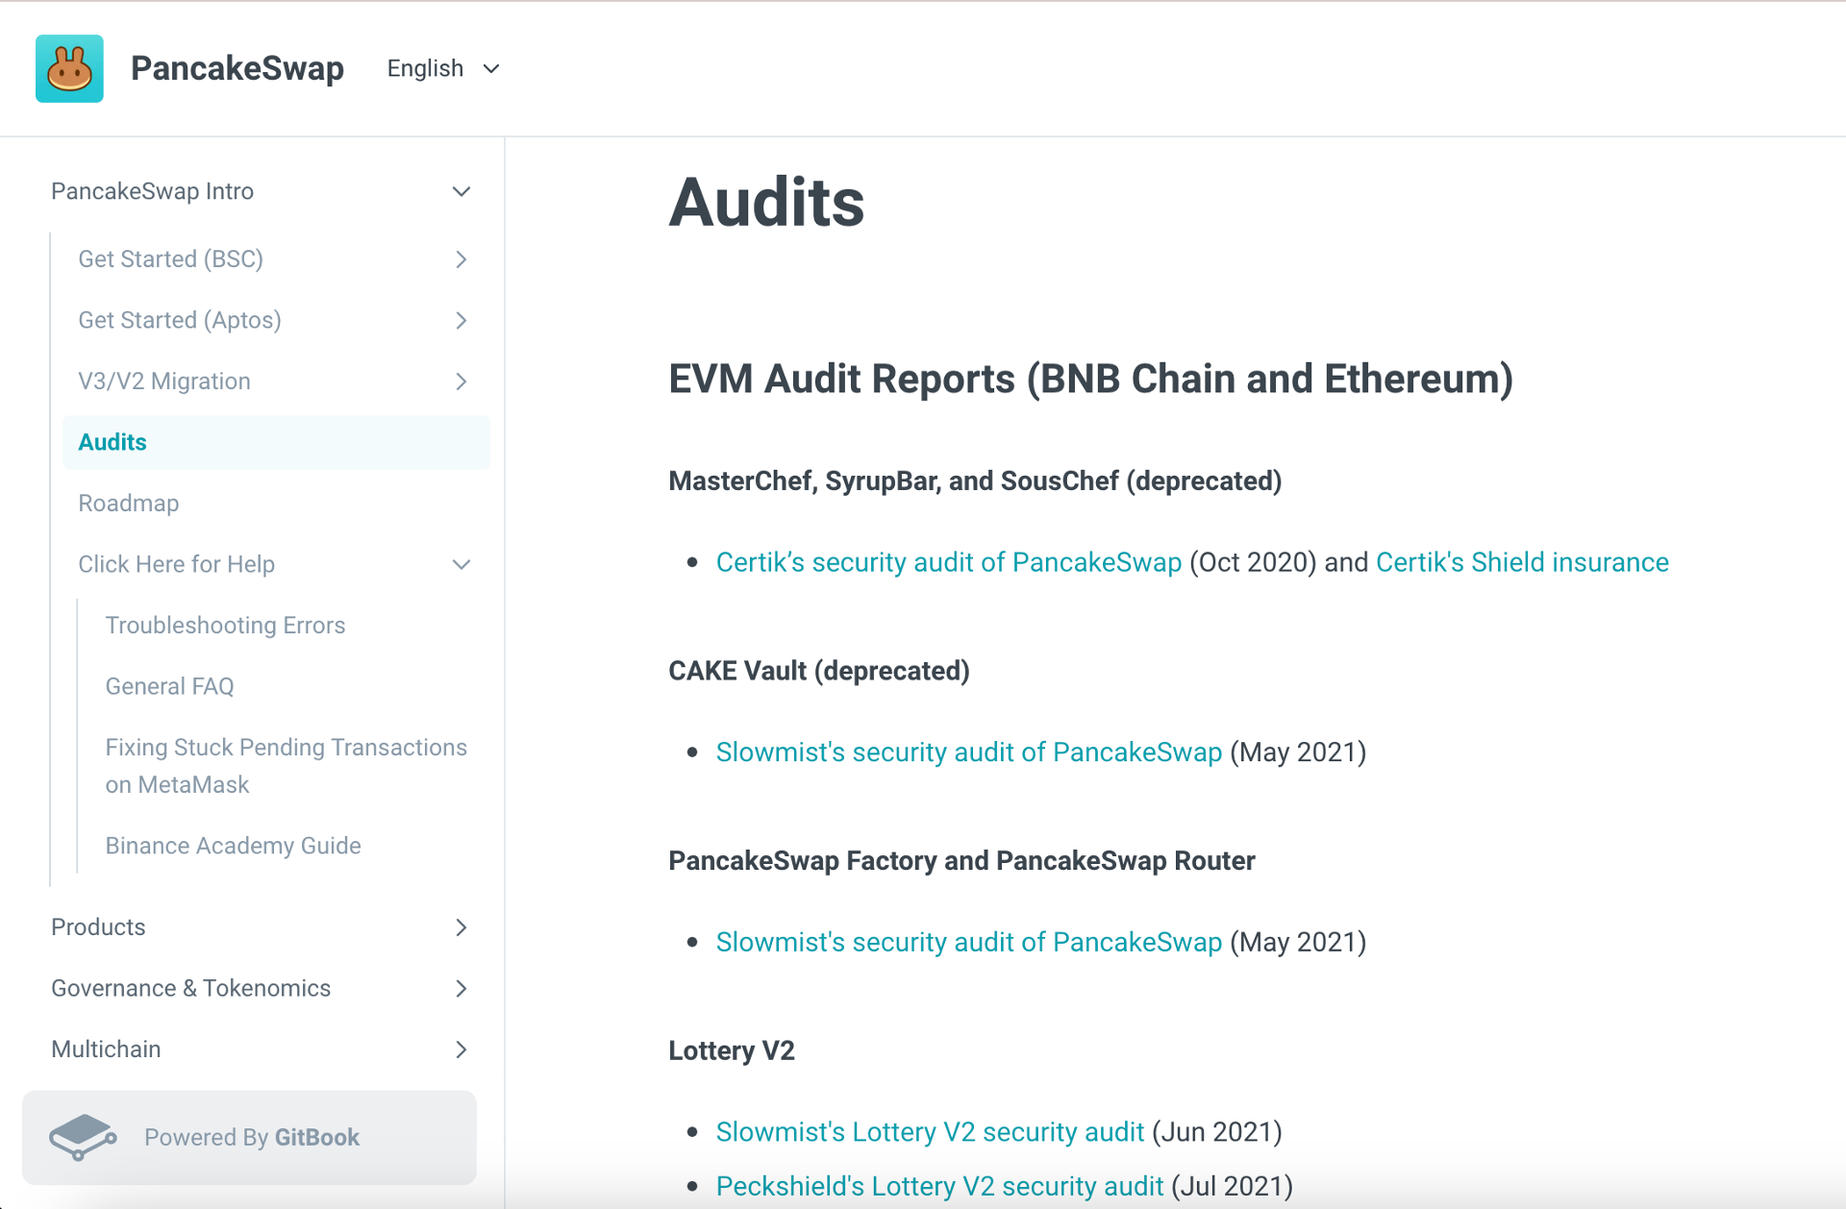This screenshot has height=1209, width=1846.
Task: Click the PancakeSwap bunny logo
Action: point(69,68)
